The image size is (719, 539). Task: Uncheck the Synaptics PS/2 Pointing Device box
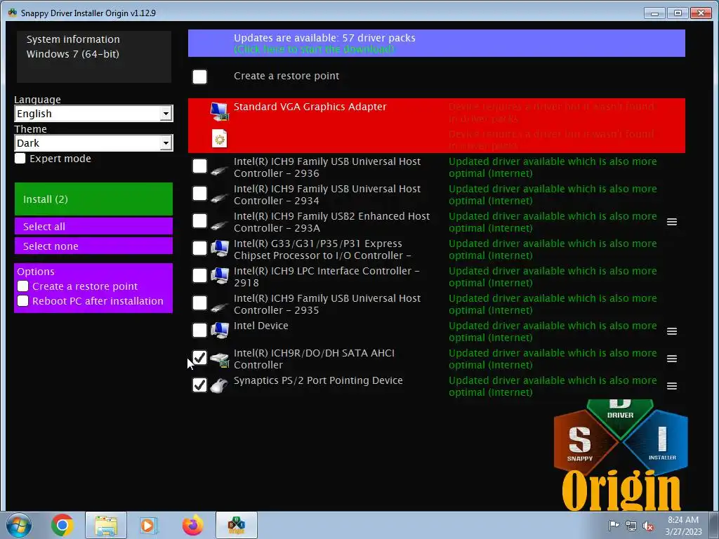tap(199, 385)
